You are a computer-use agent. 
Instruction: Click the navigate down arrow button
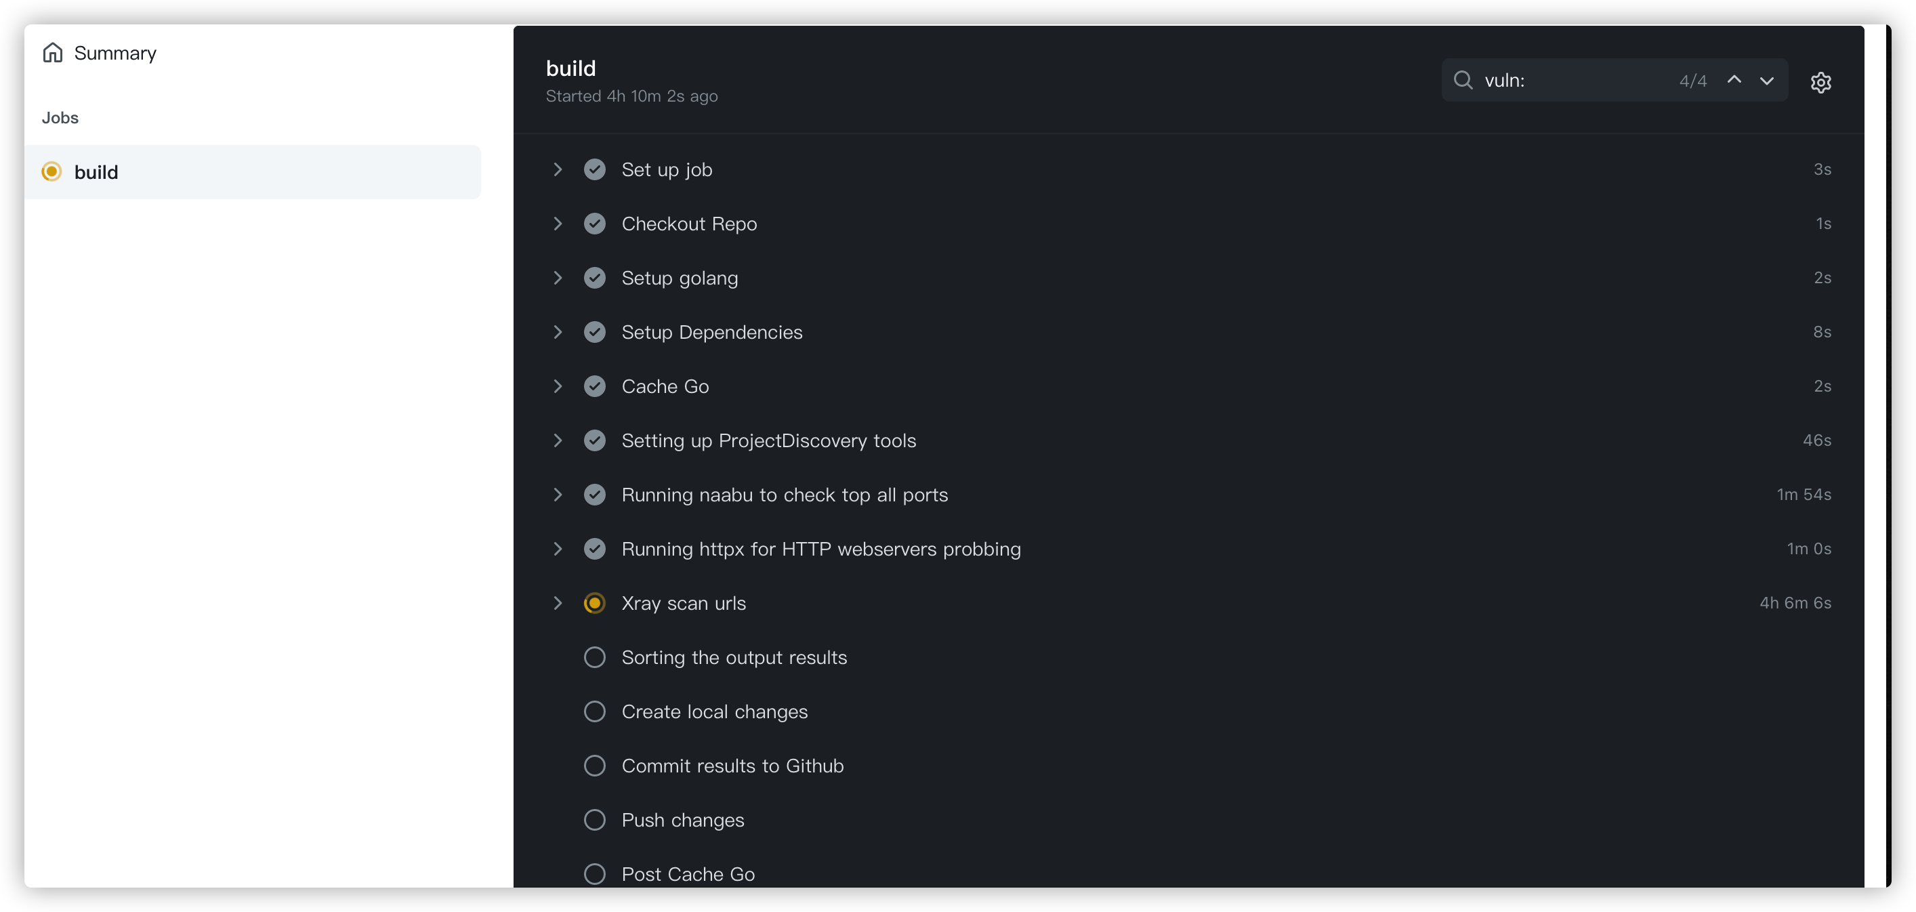pyautogui.click(x=1768, y=79)
